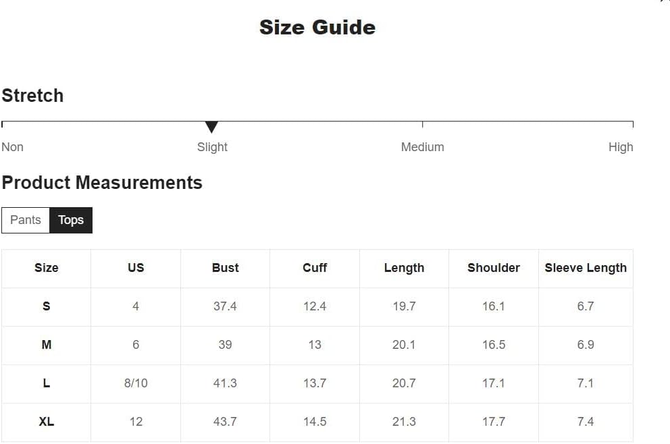Click the Medium tick on stretch scale
Image resolution: width=670 pixels, height=444 pixels.
point(422,124)
